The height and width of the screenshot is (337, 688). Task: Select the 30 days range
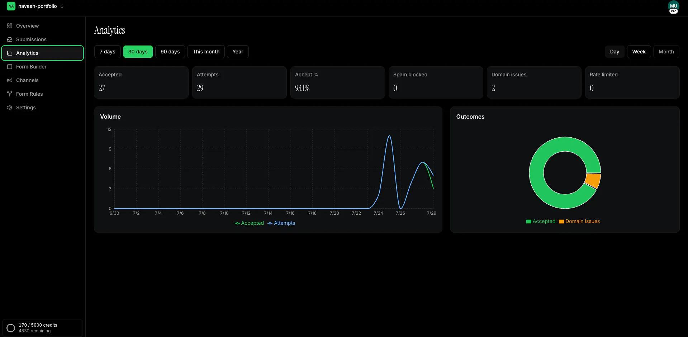pos(138,52)
